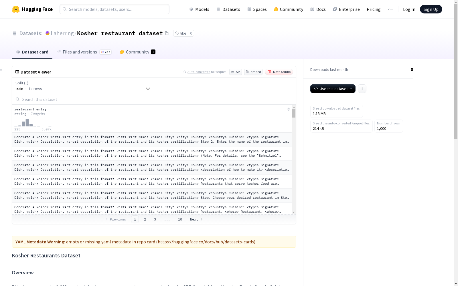Open the navigation more-menu icon
458x286 pixels.
(390, 9)
